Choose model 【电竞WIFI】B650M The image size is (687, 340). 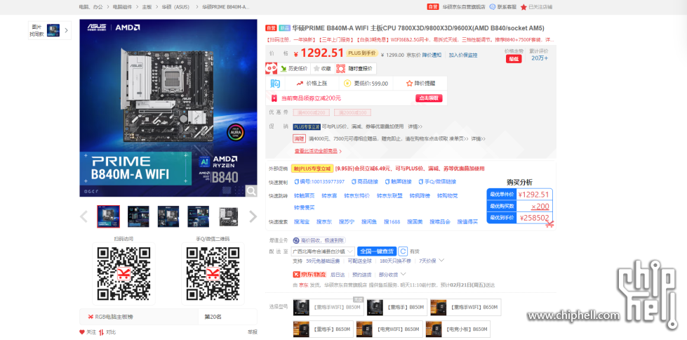[x=389, y=329]
